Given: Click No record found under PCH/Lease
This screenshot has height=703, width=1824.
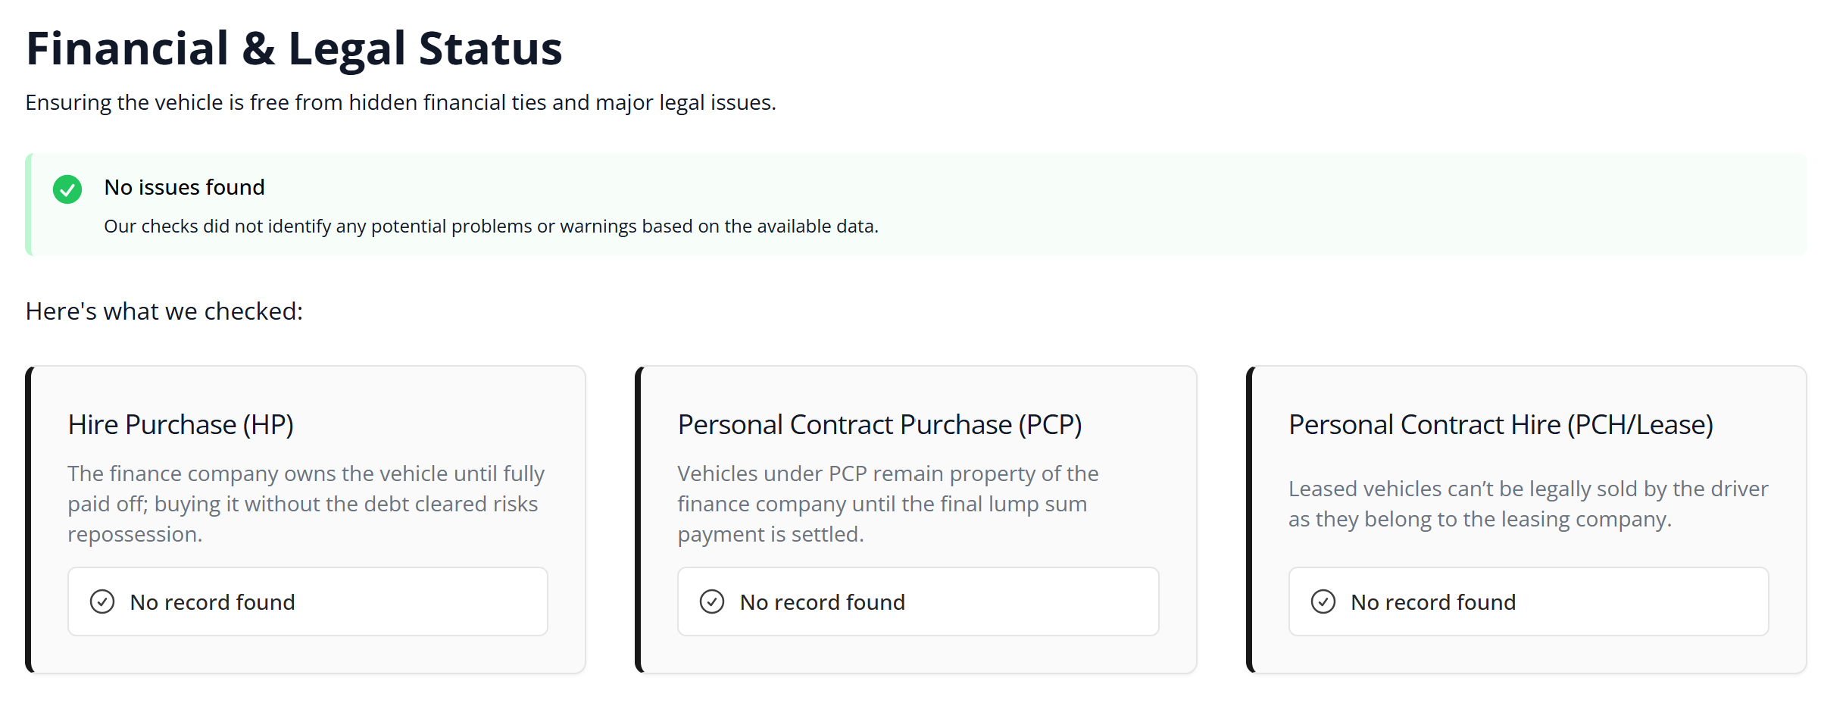Looking at the screenshot, I should (1433, 602).
